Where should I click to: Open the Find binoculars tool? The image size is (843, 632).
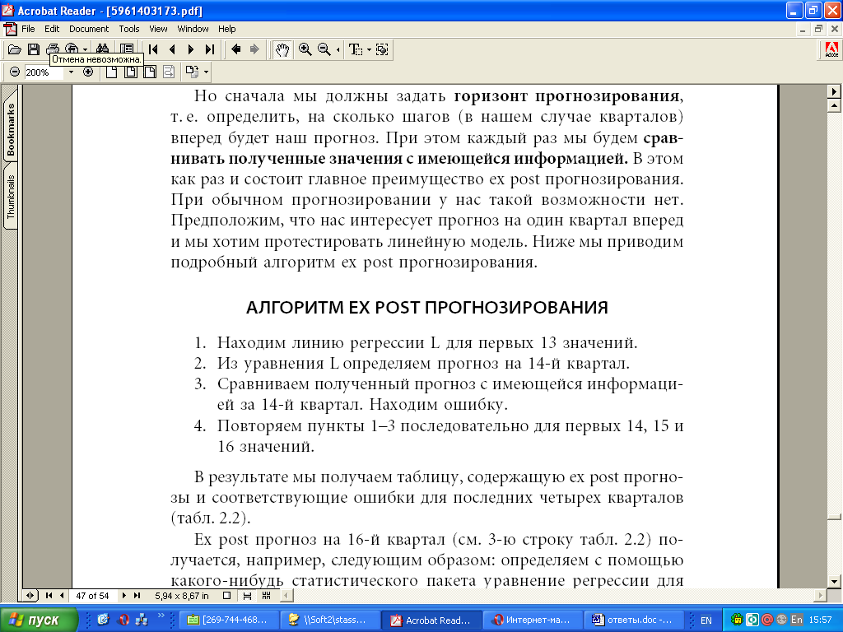coord(103,49)
